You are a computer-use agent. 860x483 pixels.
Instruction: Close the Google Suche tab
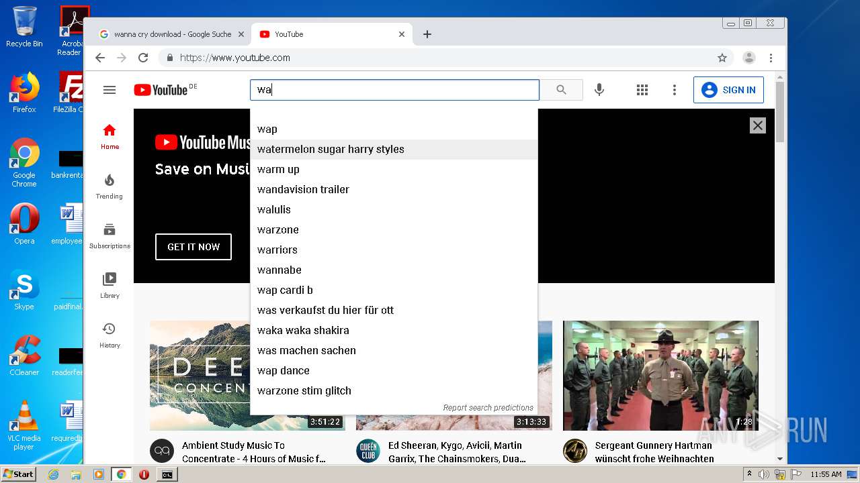pyautogui.click(x=241, y=34)
